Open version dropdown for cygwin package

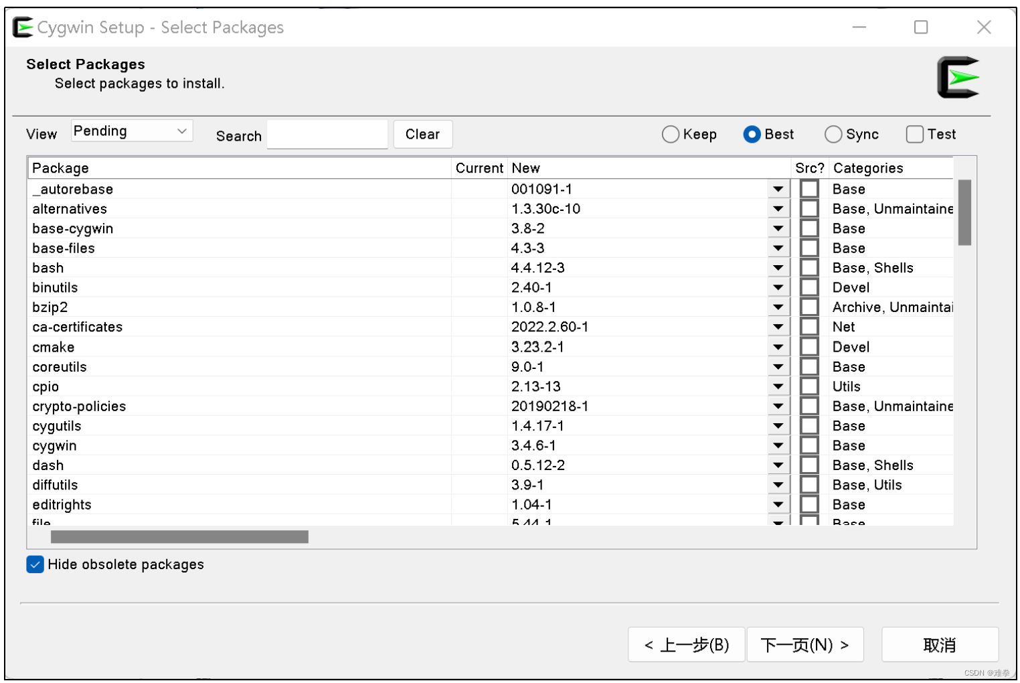(x=778, y=445)
